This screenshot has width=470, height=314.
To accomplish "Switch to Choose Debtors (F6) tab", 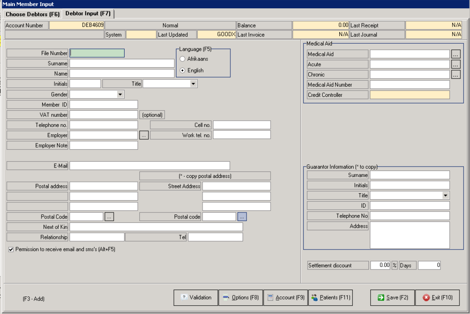I will (33, 14).
